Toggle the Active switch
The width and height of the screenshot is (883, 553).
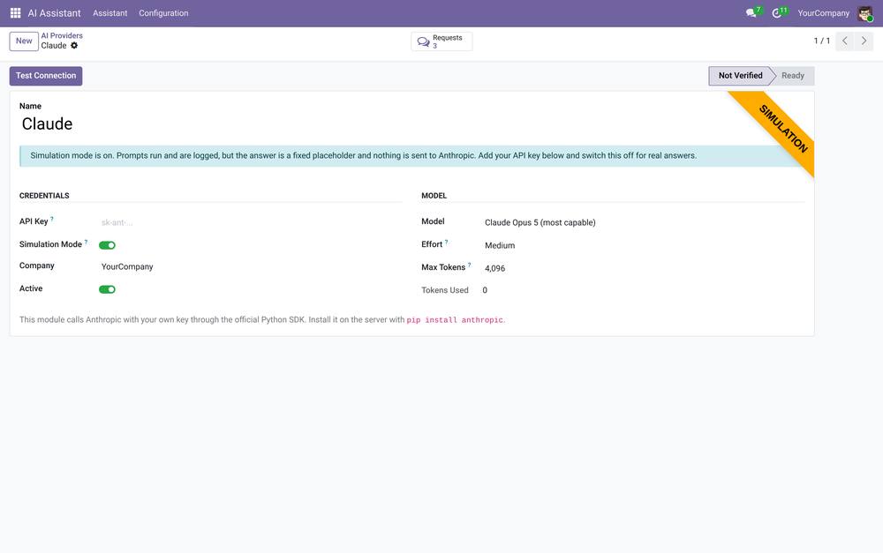(107, 289)
